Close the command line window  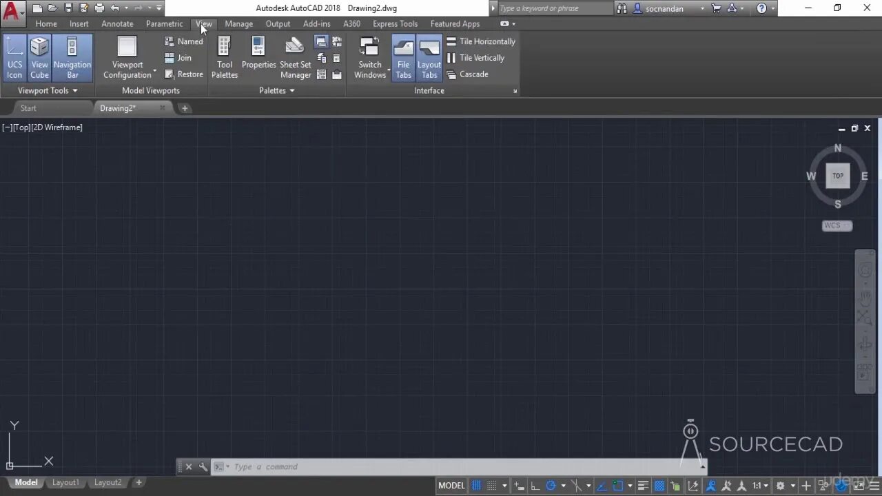point(189,466)
